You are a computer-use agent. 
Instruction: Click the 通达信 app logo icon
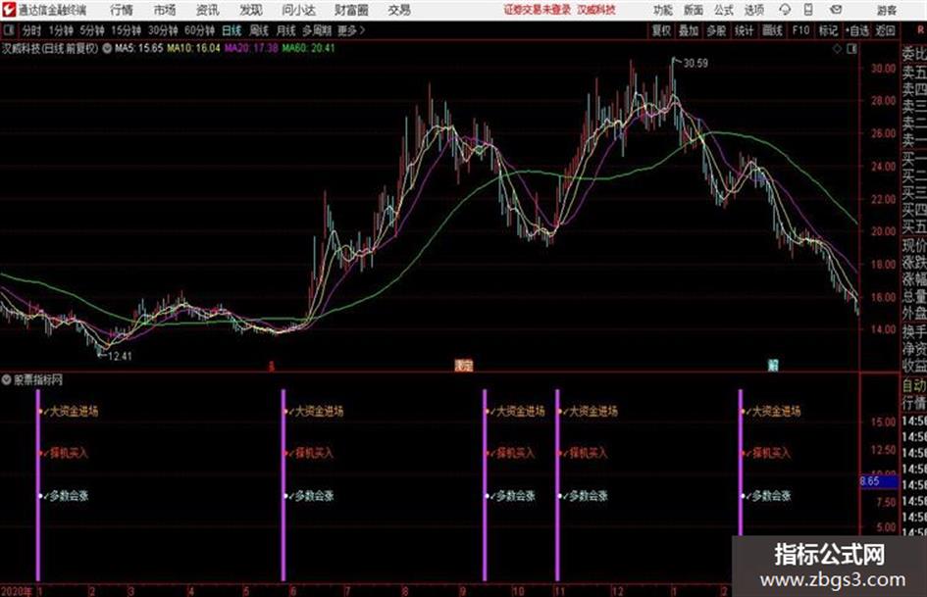(9, 10)
